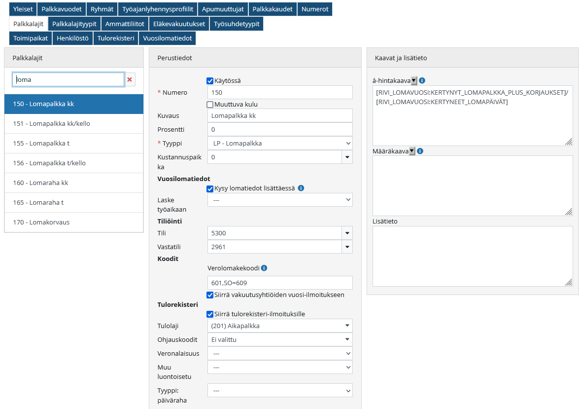579x409 pixels.
Task: Open the á-hintakaava formula picker arrow
Action: click(x=414, y=80)
